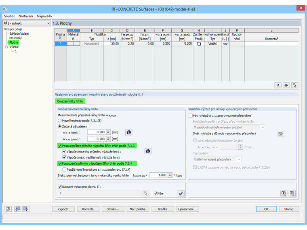Open info icon next to lim ds option
The width and height of the screenshot is (307, 230).
148,151
